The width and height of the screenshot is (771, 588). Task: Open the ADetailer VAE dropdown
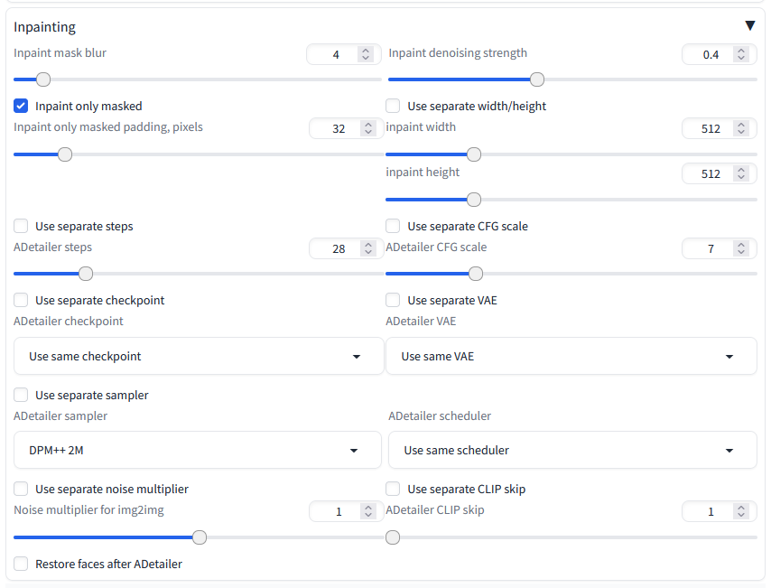click(x=571, y=356)
